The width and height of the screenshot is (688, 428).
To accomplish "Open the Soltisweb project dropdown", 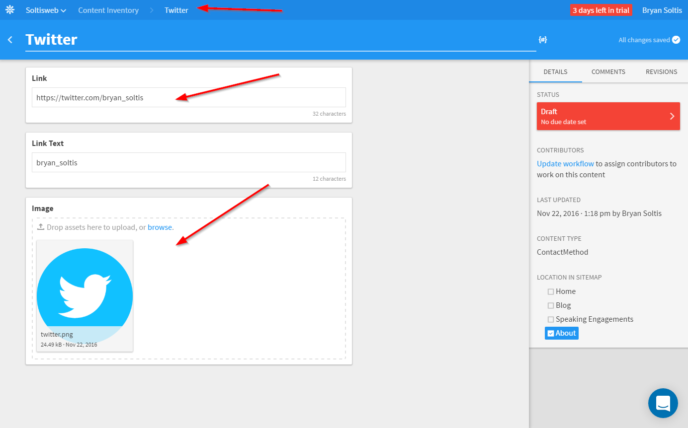I will (46, 10).
